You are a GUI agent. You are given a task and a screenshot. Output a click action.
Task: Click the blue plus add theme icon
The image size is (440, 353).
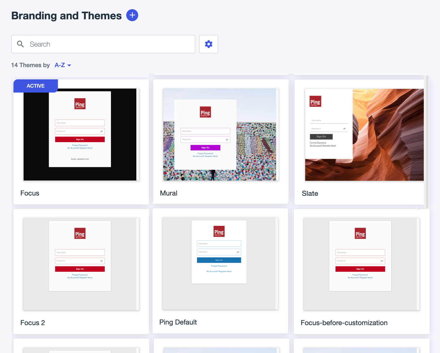(132, 15)
